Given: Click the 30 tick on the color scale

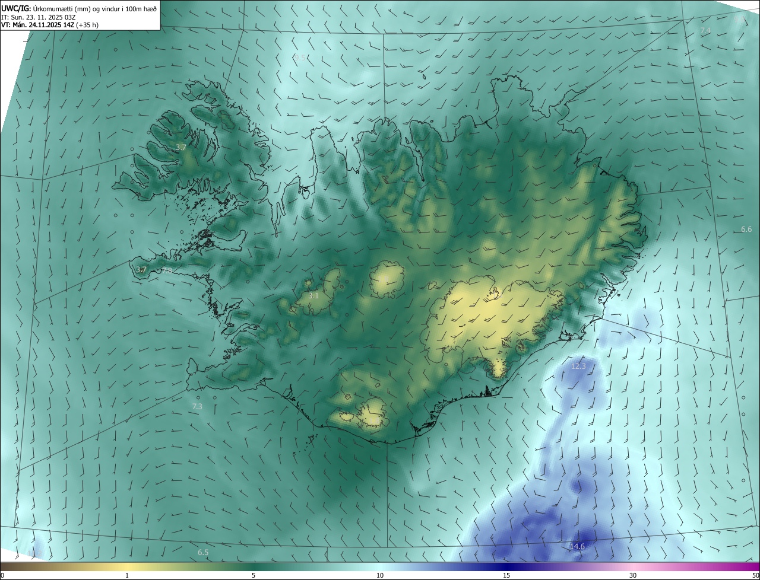Looking at the screenshot, I should (x=633, y=575).
